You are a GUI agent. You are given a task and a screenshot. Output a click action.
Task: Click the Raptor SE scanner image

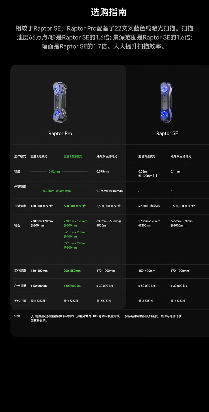click(167, 102)
